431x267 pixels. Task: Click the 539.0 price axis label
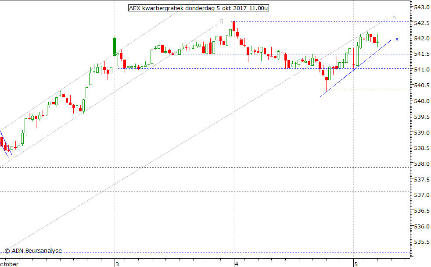[422, 132]
